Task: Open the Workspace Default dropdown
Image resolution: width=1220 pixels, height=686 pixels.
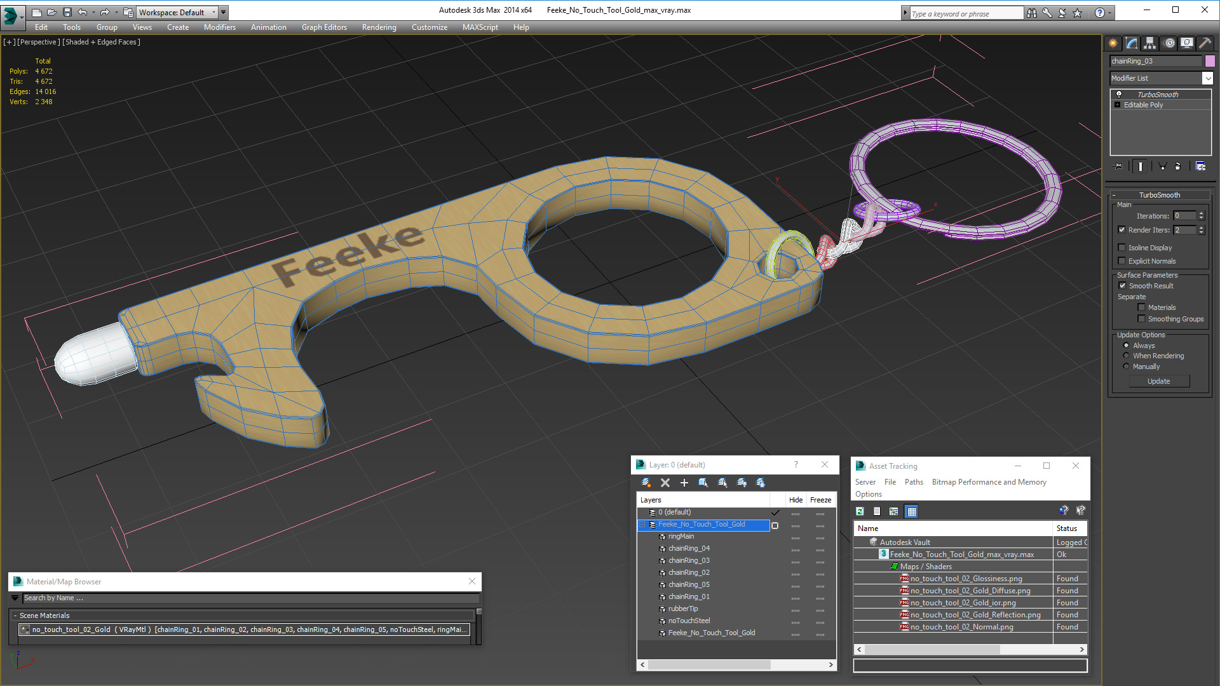Action: coord(177,12)
